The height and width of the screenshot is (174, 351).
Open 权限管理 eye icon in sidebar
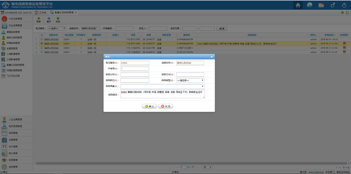coord(4,160)
